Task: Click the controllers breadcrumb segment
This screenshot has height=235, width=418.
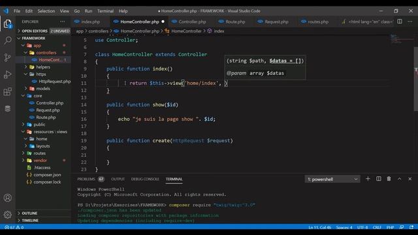Action: pos(99,31)
